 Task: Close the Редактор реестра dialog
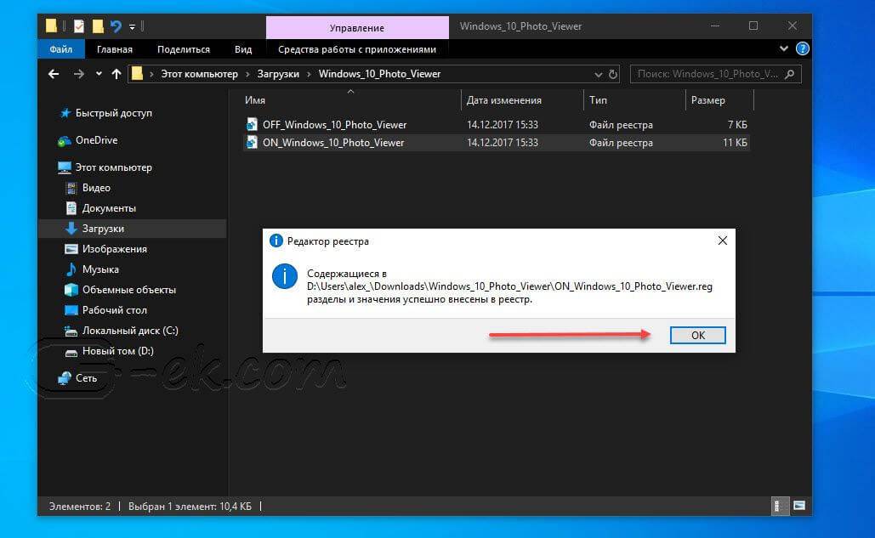pyautogui.click(x=722, y=241)
